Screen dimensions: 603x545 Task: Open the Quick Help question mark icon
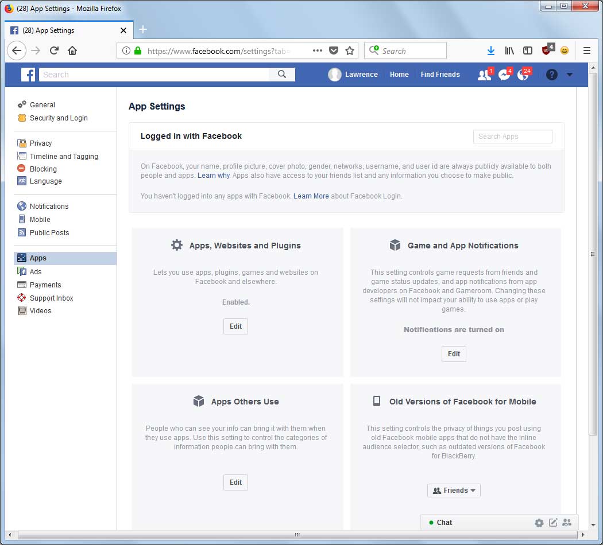(551, 75)
